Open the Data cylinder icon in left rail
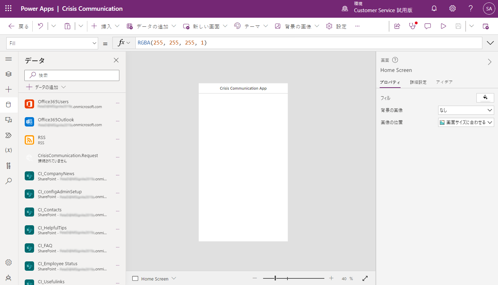Image resolution: width=498 pixels, height=285 pixels. tap(9, 105)
